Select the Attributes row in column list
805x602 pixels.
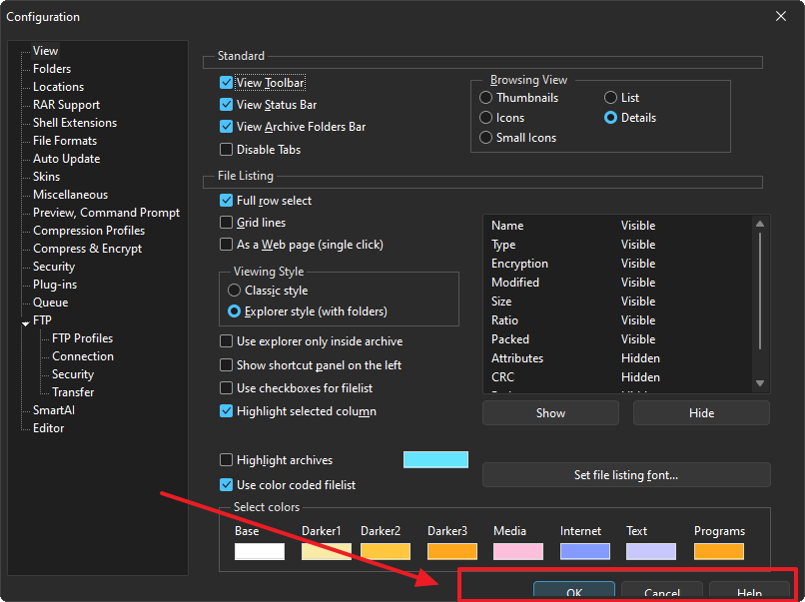[617, 358]
